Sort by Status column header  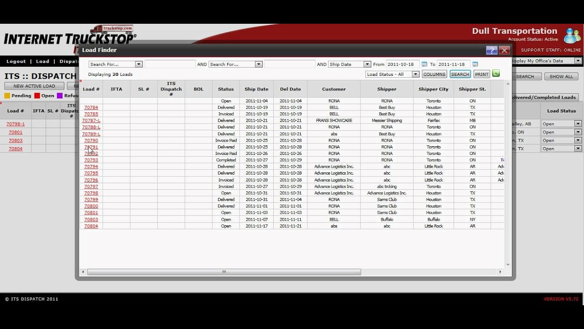pyautogui.click(x=226, y=89)
